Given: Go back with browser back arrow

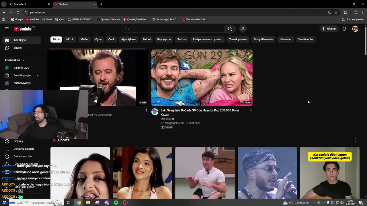Looking at the screenshot, I should 4,12.
